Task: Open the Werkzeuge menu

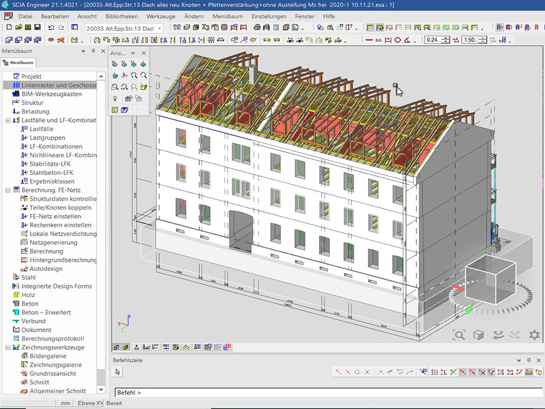Action: [161, 16]
